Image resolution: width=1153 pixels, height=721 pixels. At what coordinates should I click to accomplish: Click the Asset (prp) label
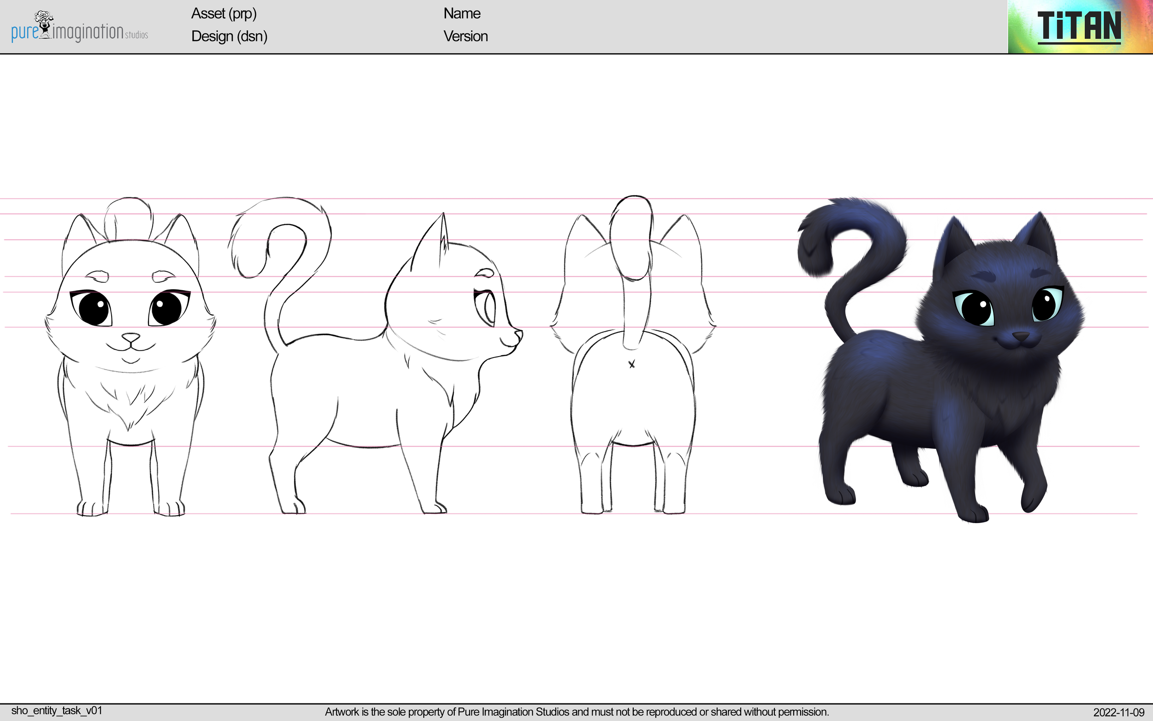point(224,13)
